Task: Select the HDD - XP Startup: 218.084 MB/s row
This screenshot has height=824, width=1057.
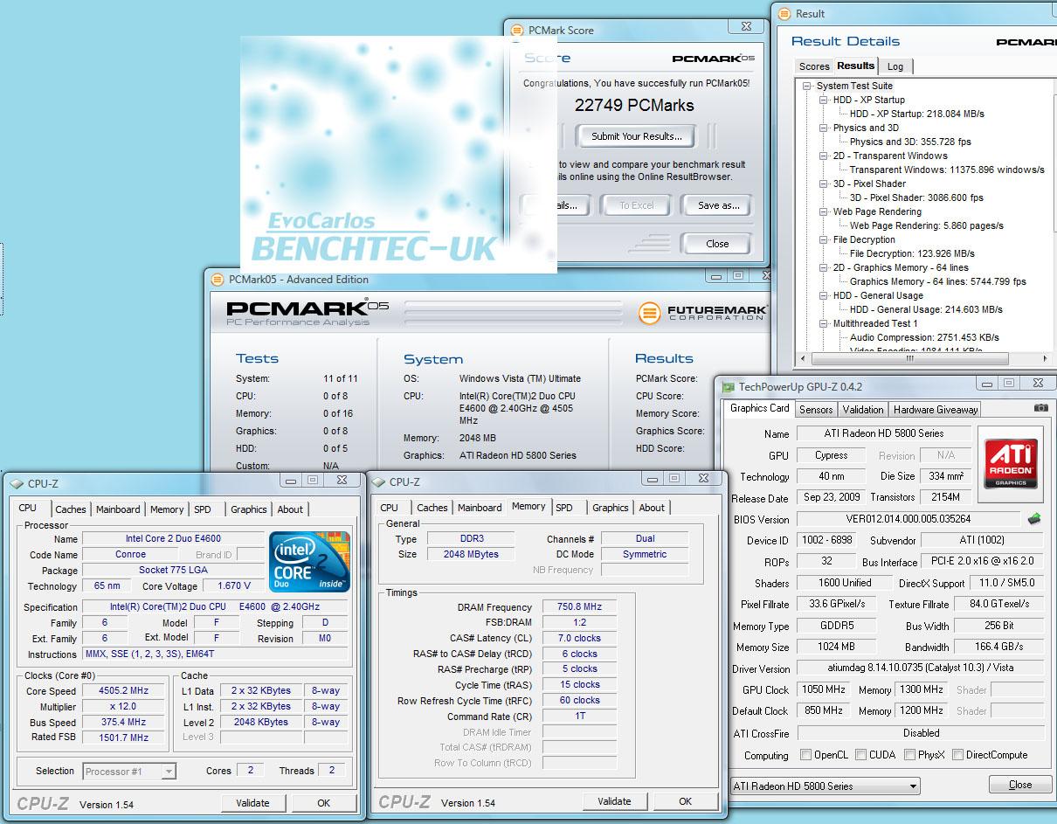Action: (x=917, y=114)
